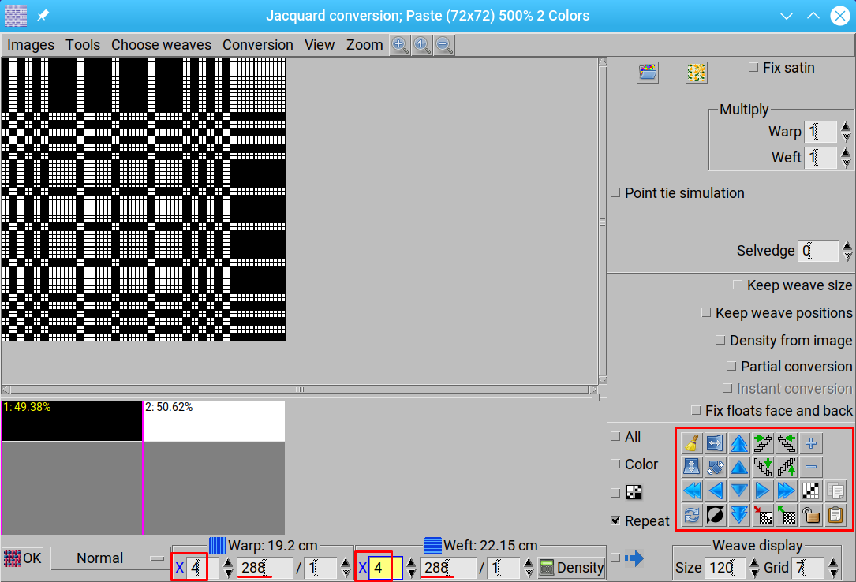
Task: Open the Images menu
Action: [x=31, y=45]
